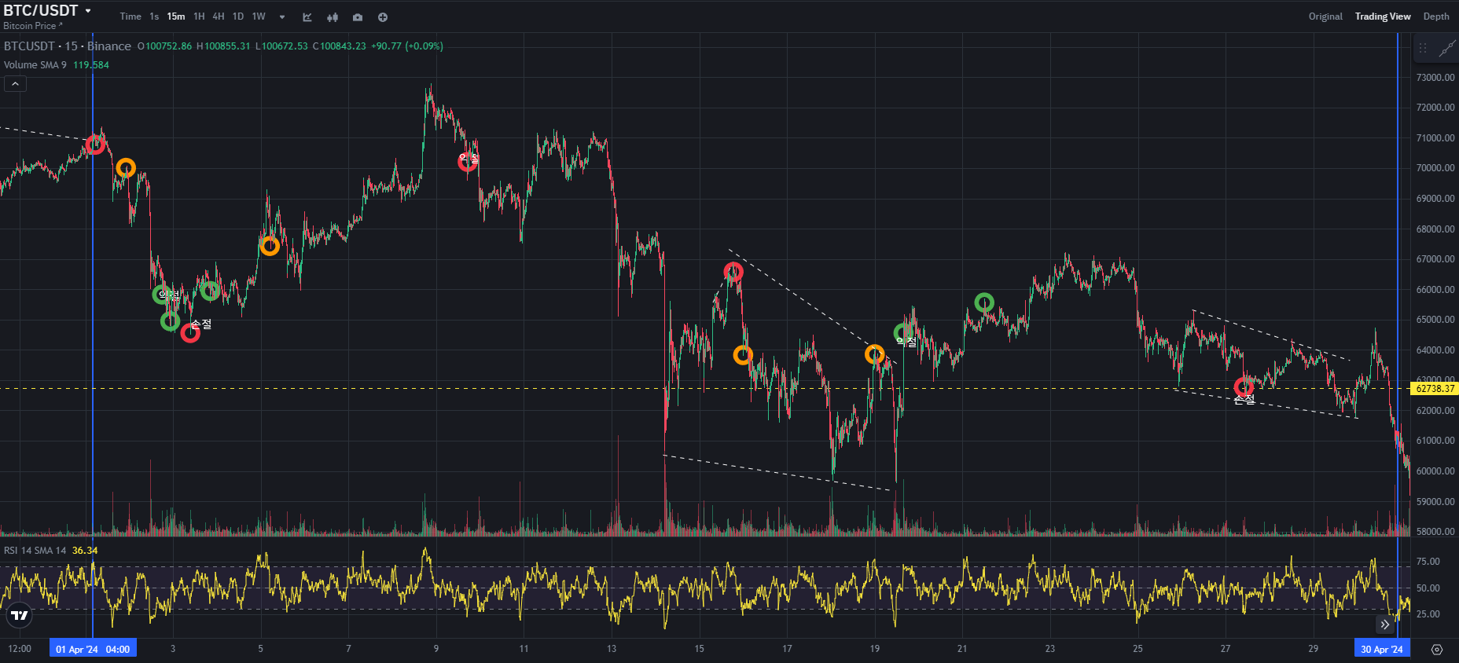This screenshot has height=663, width=1459.
Task: Click the plus circle icon in the toolbar
Action: click(x=383, y=17)
